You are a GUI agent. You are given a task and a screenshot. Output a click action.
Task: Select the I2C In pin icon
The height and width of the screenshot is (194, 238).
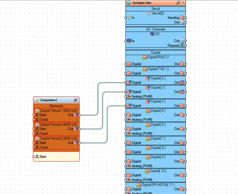point(129,41)
